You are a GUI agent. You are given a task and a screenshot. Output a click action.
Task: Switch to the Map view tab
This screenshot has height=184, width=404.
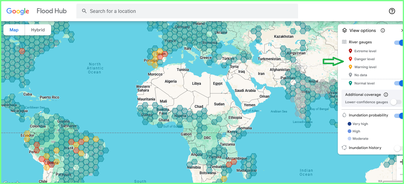(14, 30)
